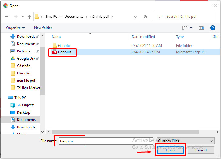Sort files by Date modified column

[143, 37]
